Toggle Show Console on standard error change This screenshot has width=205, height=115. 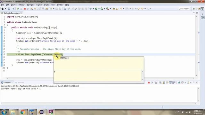174,82
